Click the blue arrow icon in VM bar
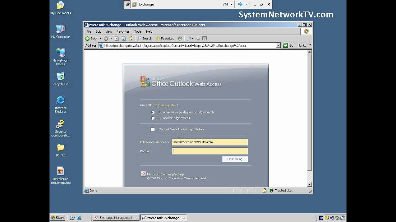This screenshot has height=222, width=396. pos(240,4)
